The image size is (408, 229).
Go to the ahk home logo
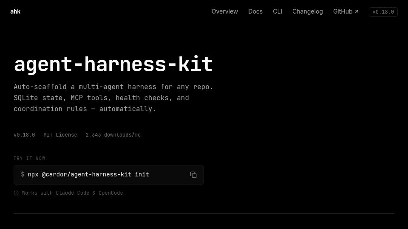pyautogui.click(x=15, y=11)
